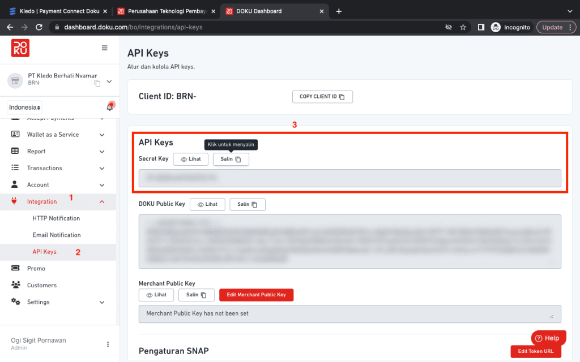Click the browser Update button
This screenshot has height=362, width=580.
[x=556, y=27]
